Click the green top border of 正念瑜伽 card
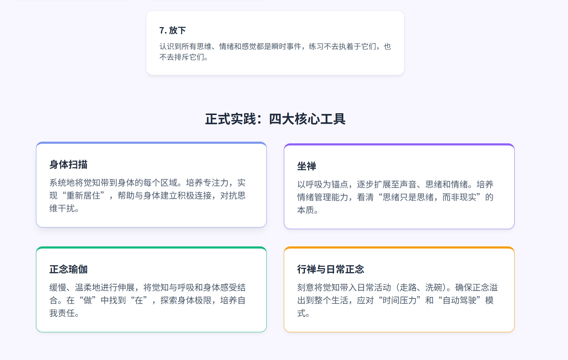This screenshot has height=360, width=568. click(151, 248)
